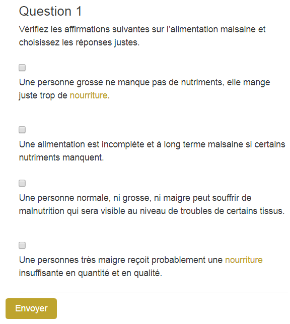Open the 'nourriture' link after 'juste trop de'
Screen dimensions: 290x324
point(89,95)
